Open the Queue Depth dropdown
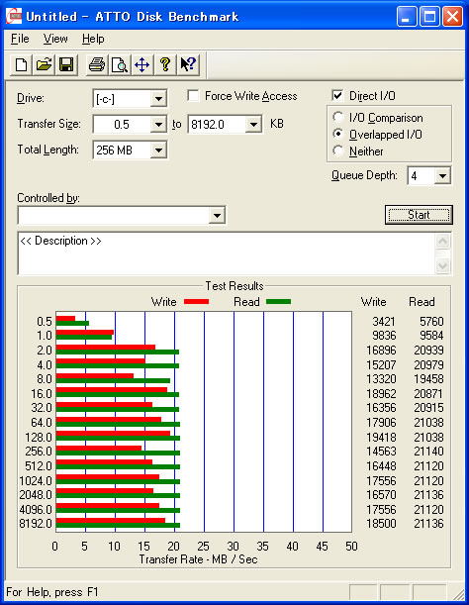This screenshot has width=469, height=605. click(x=442, y=176)
